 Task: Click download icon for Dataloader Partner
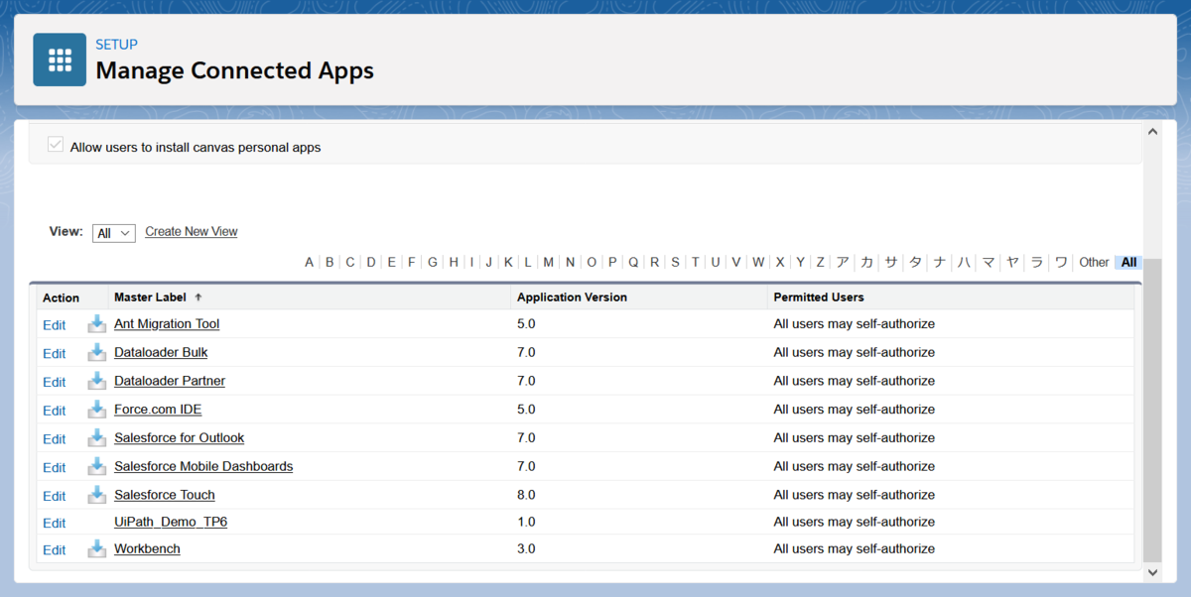click(x=96, y=381)
